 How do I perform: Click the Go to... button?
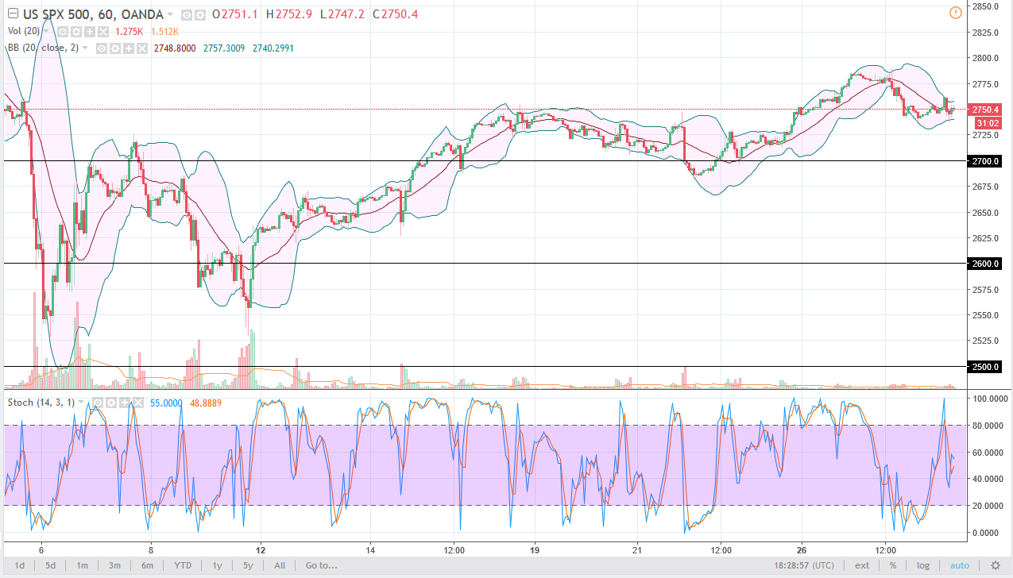point(321,565)
